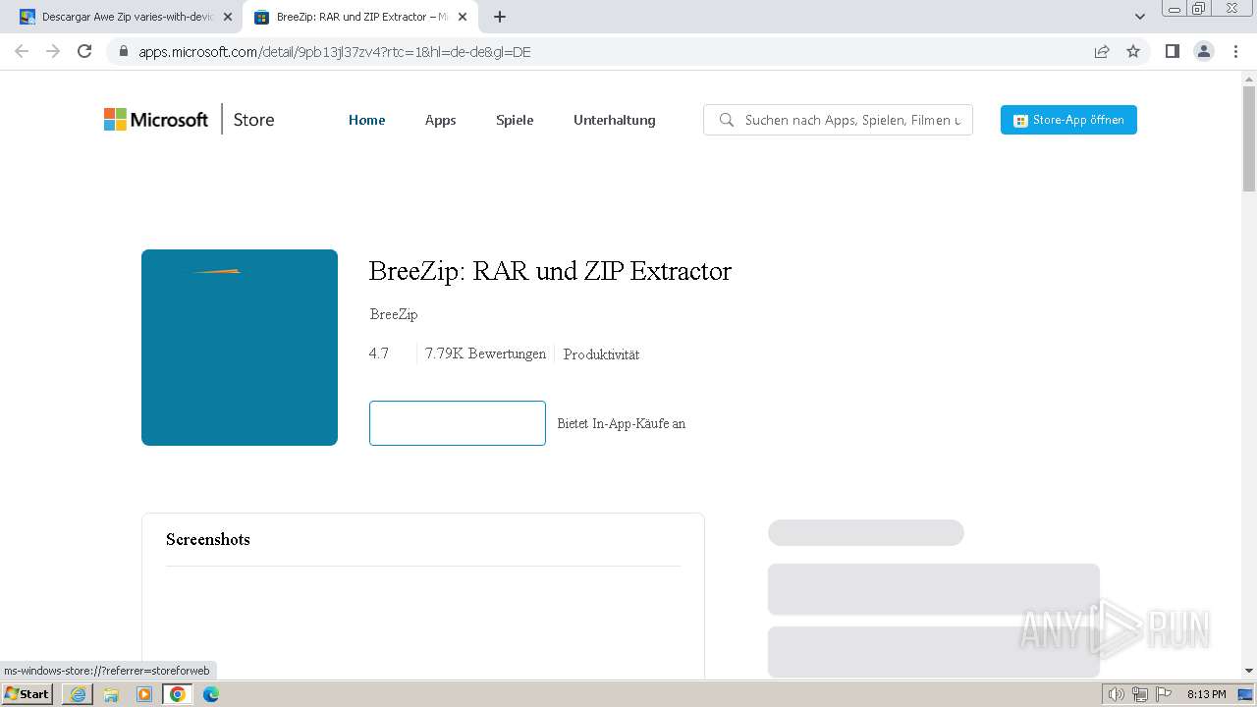The image size is (1257, 707).
Task: Click the page vertical scrollbar thumb
Action: pos(1249,139)
